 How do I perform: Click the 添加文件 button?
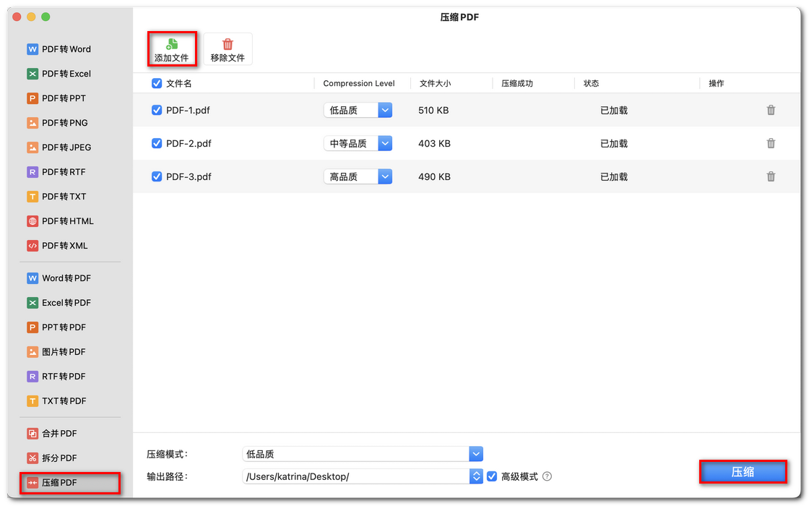(x=172, y=48)
